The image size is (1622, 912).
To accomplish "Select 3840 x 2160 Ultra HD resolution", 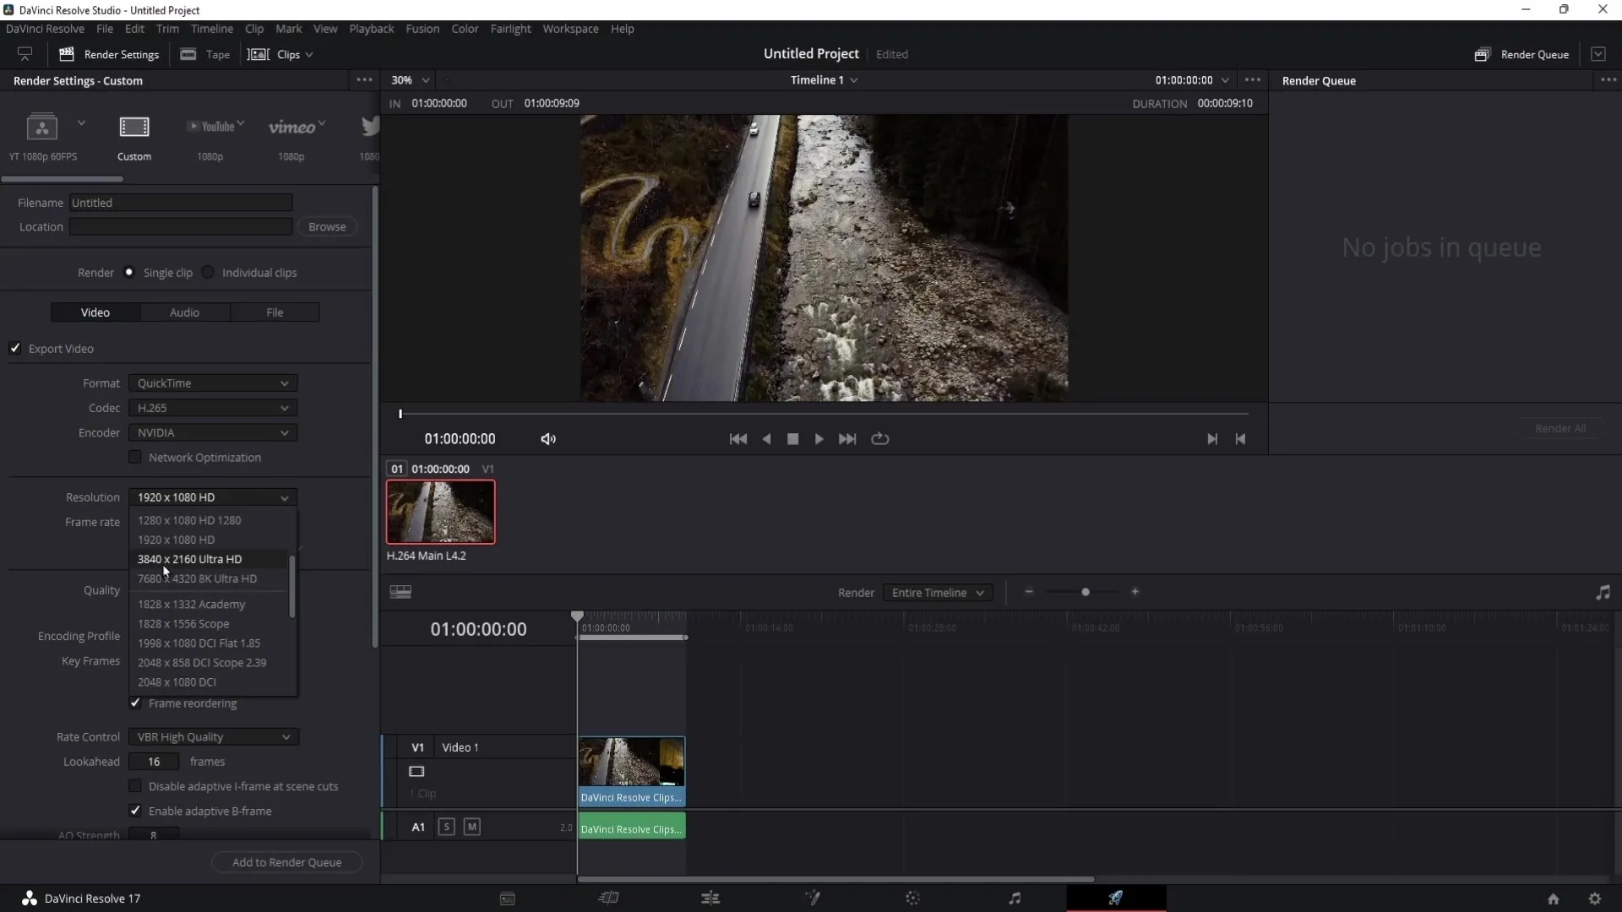I will [x=189, y=558].
